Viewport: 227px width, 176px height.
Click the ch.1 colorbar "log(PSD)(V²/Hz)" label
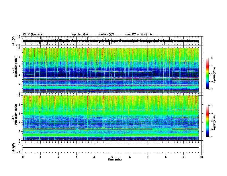[x=215, y=75]
